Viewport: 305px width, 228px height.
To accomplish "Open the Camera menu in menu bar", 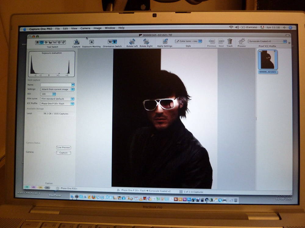I will [x=85, y=28].
